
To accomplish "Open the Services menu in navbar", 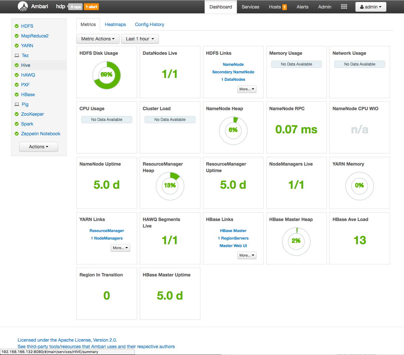I will tap(250, 7).
